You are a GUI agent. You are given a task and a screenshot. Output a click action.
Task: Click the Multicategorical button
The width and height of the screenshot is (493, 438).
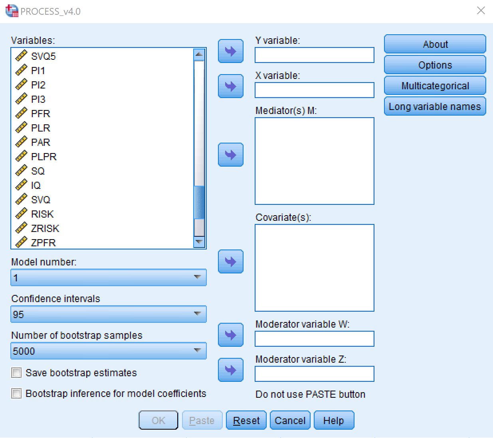click(x=434, y=85)
